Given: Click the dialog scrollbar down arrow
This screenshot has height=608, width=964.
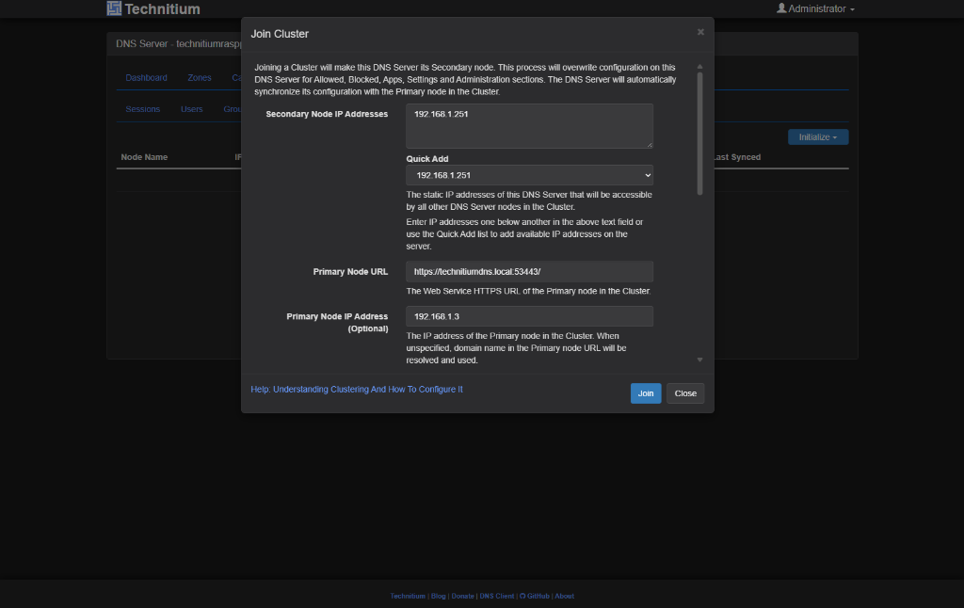Looking at the screenshot, I should click(699, 360).
